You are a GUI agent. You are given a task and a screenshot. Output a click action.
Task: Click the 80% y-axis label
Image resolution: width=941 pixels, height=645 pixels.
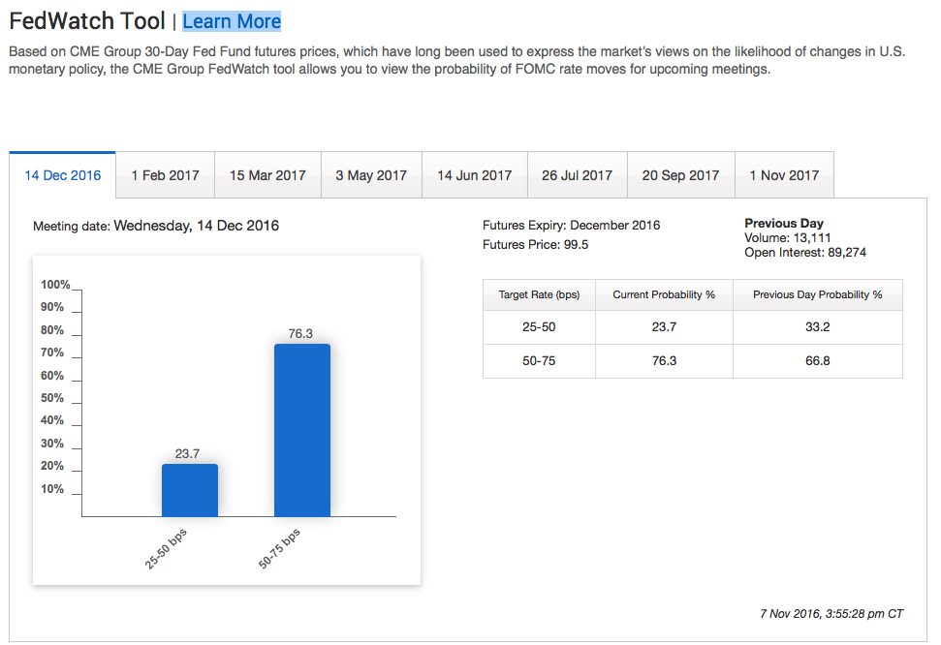(x=52, y=330)
